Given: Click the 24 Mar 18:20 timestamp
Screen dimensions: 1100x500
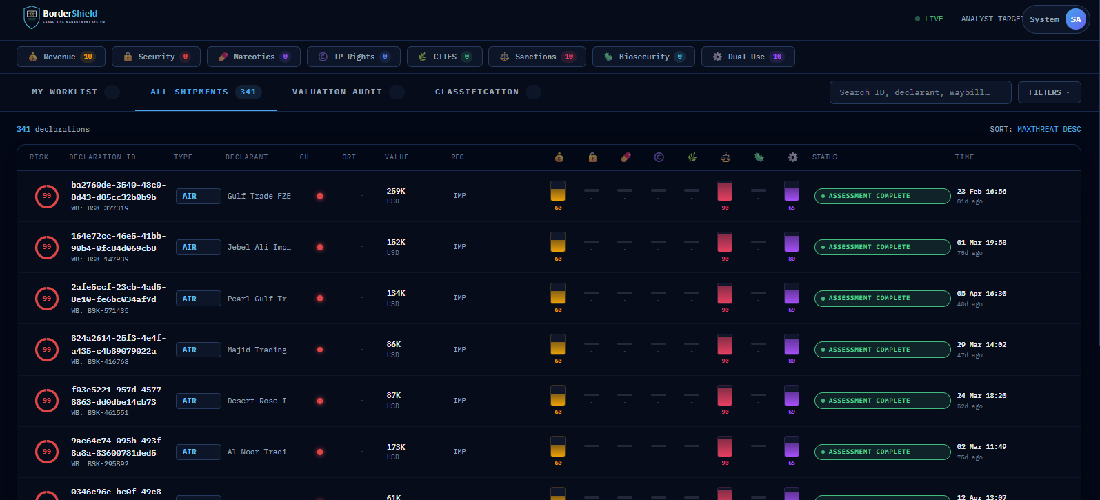Looking at the screenshot, I should pyautogui.click(x=981, y=396).
